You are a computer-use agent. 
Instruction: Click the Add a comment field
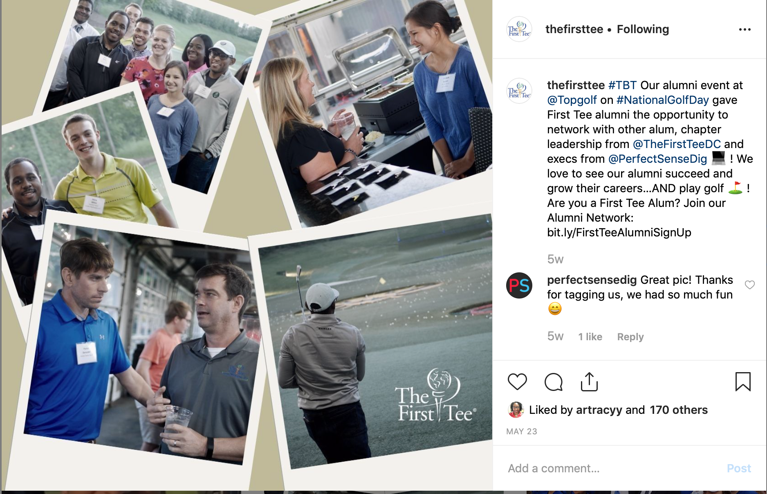point(613,468)
